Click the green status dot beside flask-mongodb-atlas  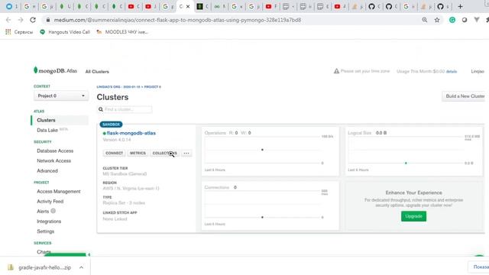[x=104, y=133]
